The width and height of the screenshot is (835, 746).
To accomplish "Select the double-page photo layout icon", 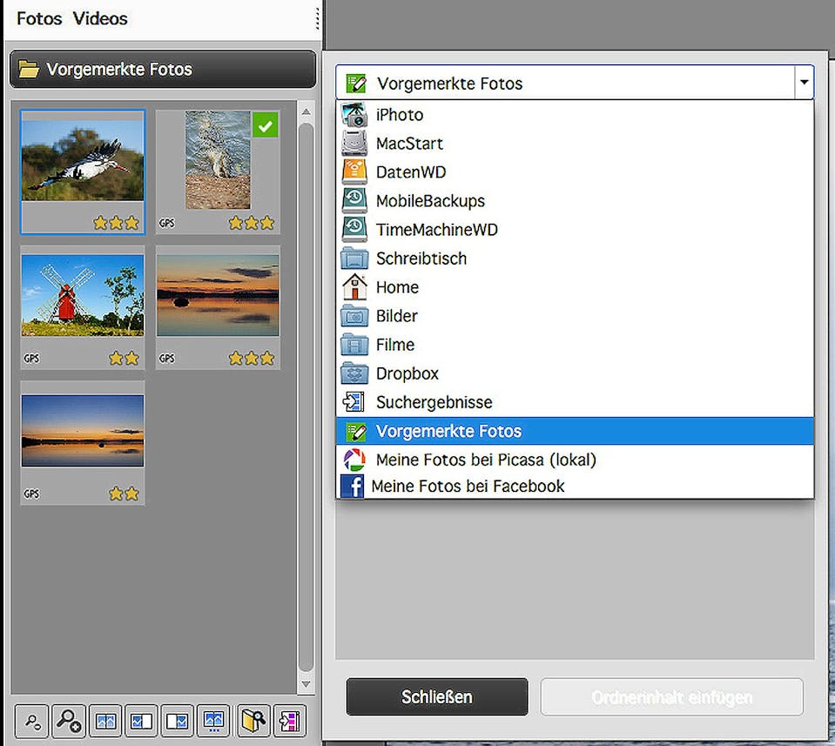I will pyautogui.click(x=105, y=721).
